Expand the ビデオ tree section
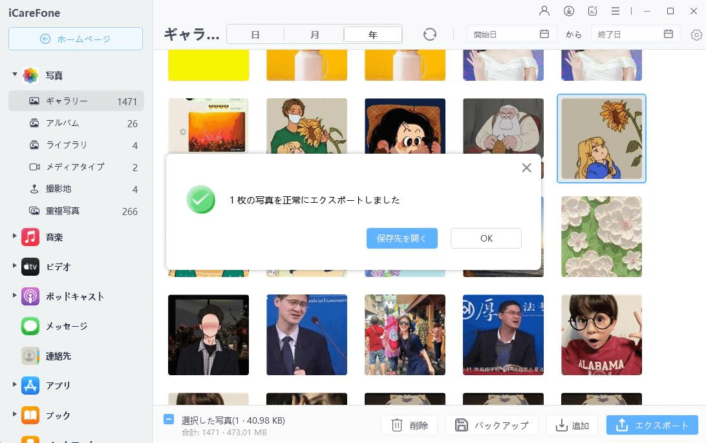Viewport: 706px width, 443px height. click(14, 266)
